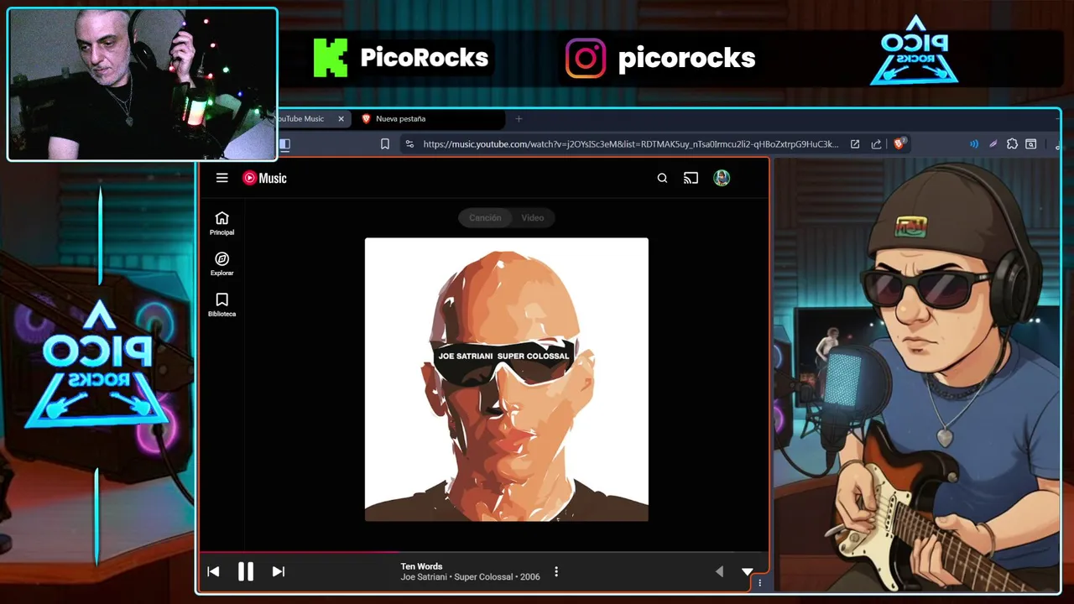Seek in the song progress bar
Image resolution: width=1074 pixels, height=604 pixels.
coord(482,552)
